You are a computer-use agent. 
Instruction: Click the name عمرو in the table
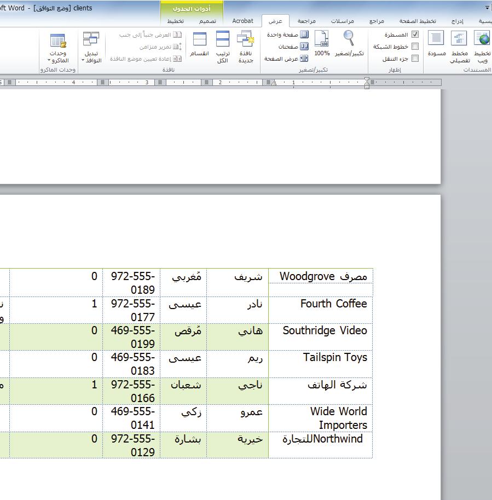[x=251, y=412]
